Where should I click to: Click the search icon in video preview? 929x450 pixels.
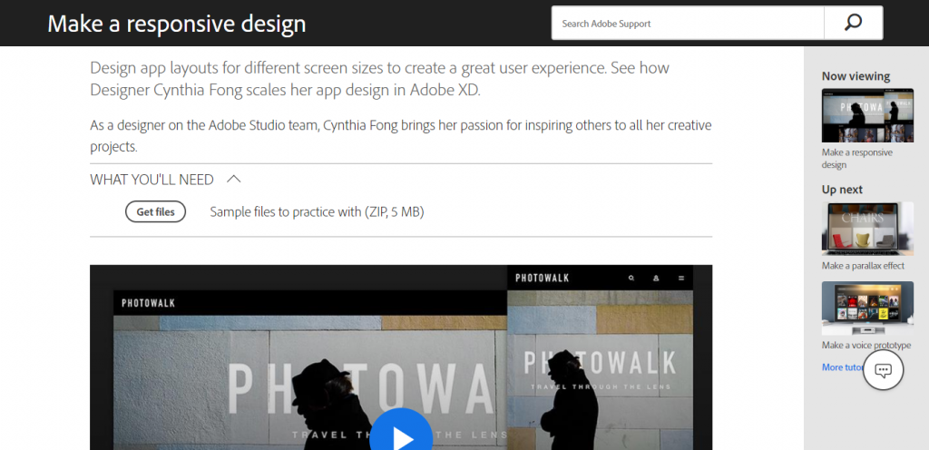point(631,278)
